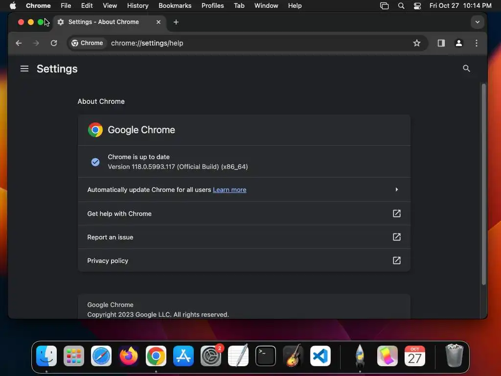Launch Safari from the Dock
The image size is (501, 376).
[101, 356]
